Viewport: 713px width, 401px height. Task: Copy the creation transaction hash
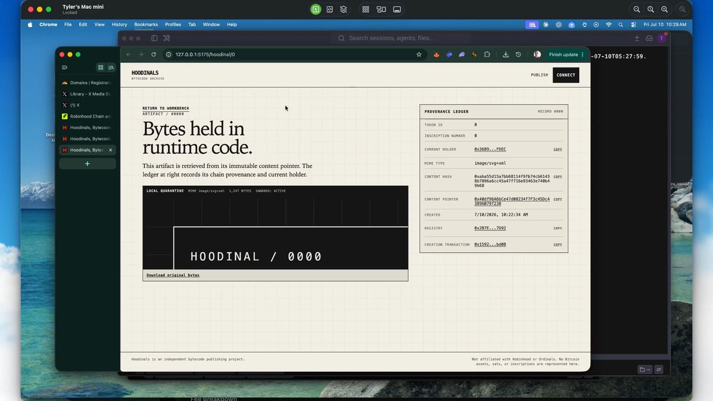pyautogui.click(x=558, y=244)
